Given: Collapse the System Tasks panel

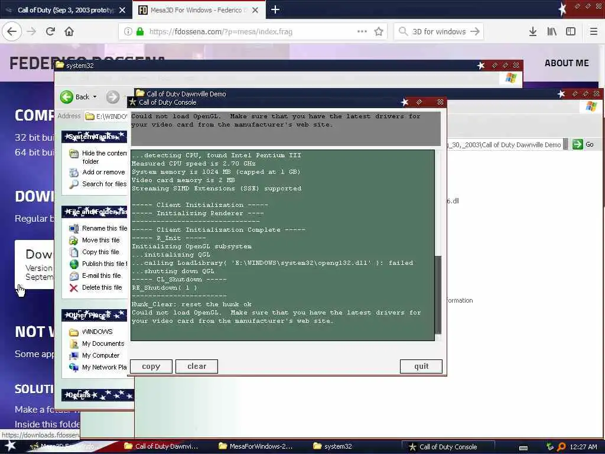Looking at the screenshot, I should pyautogui.click(x=95, y=137).
